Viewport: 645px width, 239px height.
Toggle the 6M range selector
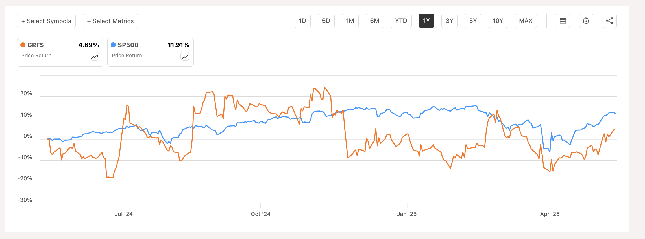(374, 21)
